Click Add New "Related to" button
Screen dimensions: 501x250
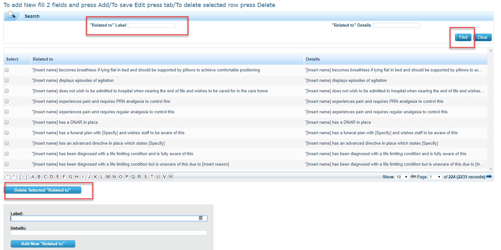(x=43, y=244)
